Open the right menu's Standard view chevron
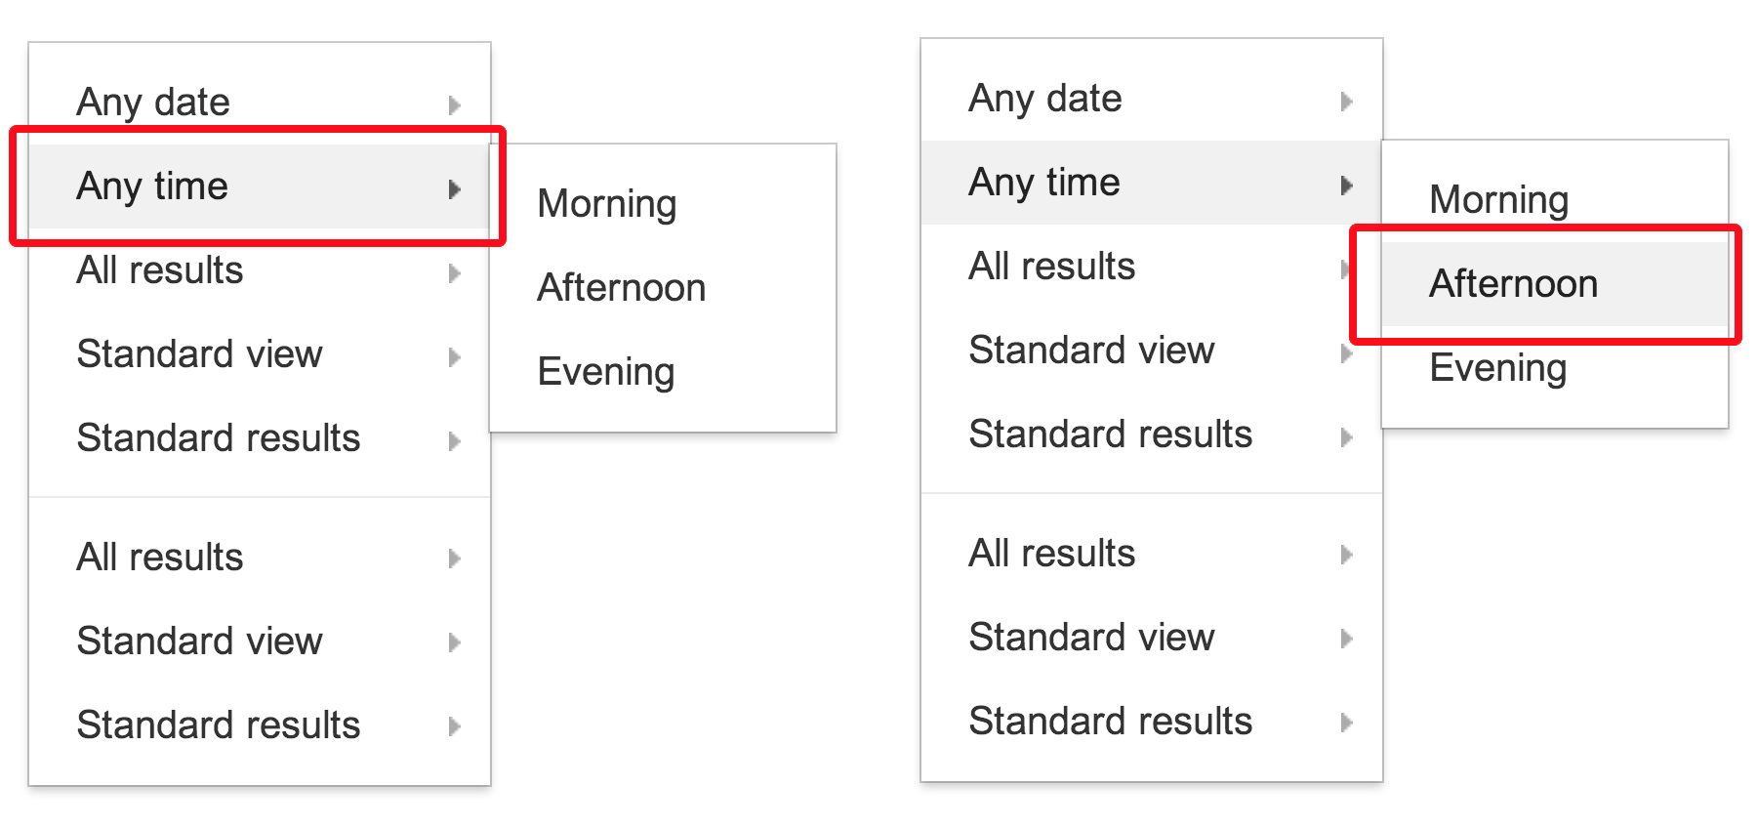1757x828 pixels. click(1348, 352)
